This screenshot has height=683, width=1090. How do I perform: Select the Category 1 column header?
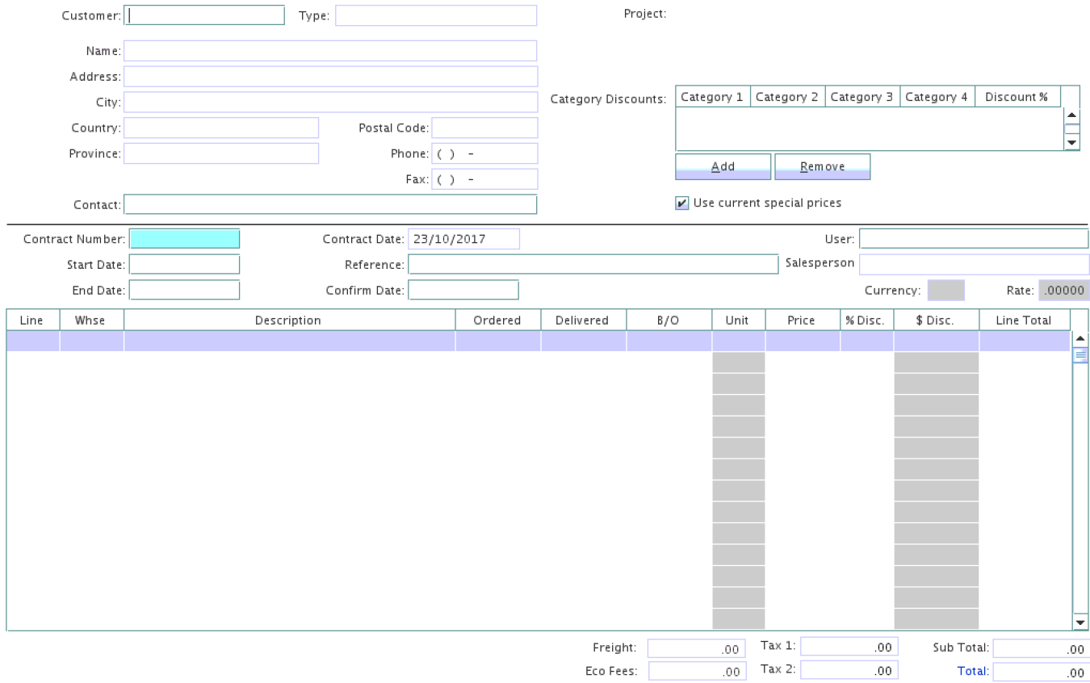(712, 97)
